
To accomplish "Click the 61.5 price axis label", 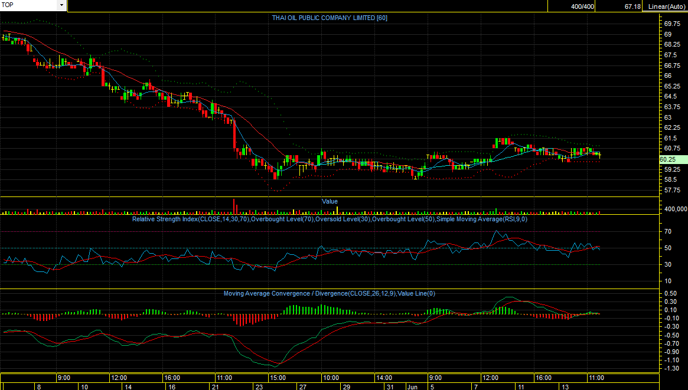I will (670, 138).
